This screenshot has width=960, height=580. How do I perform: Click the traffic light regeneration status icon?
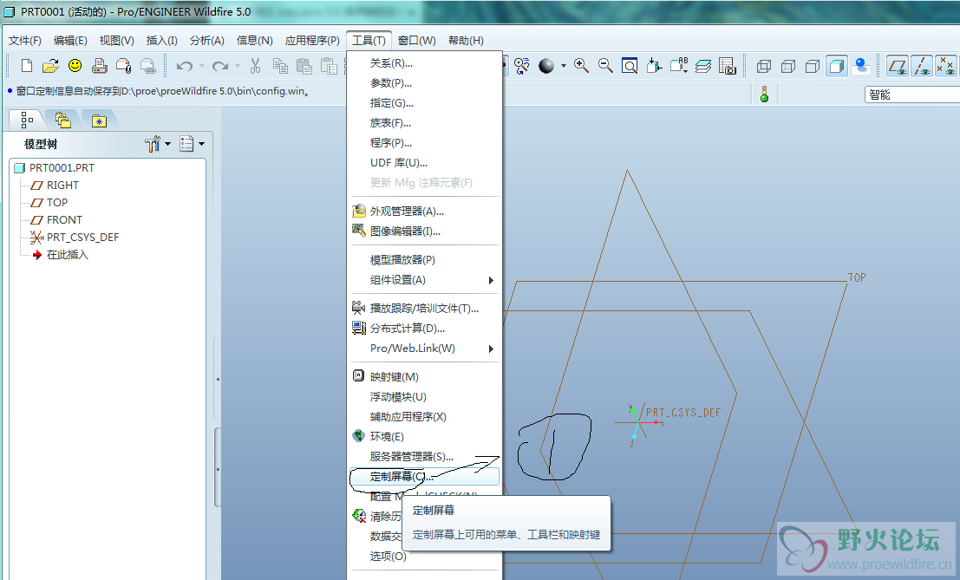(764, 94)
